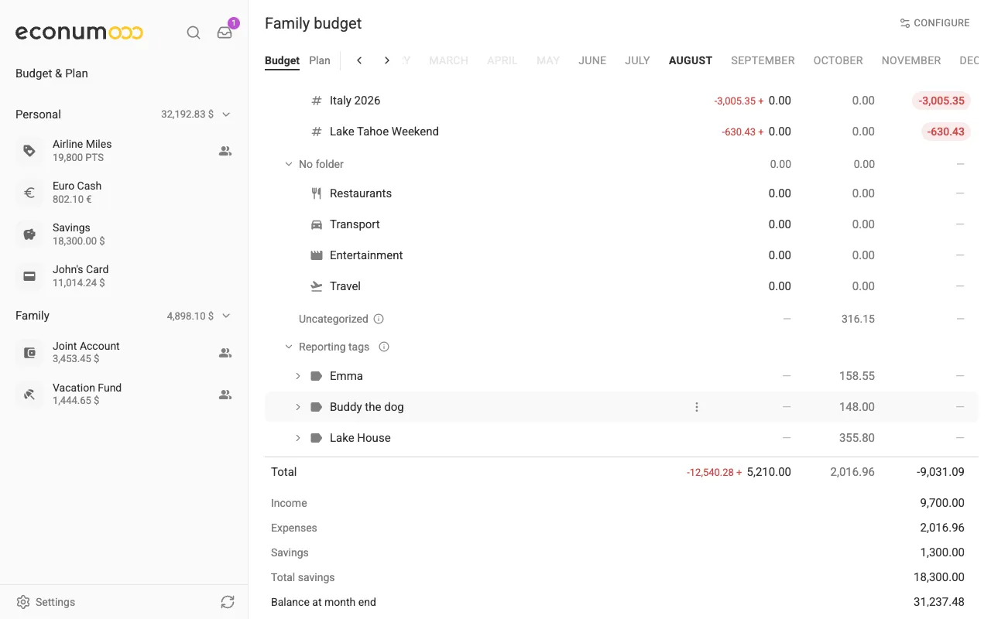Click the Vacation Fund icon
Screen dimensions: 991x619
coord(29,395)
